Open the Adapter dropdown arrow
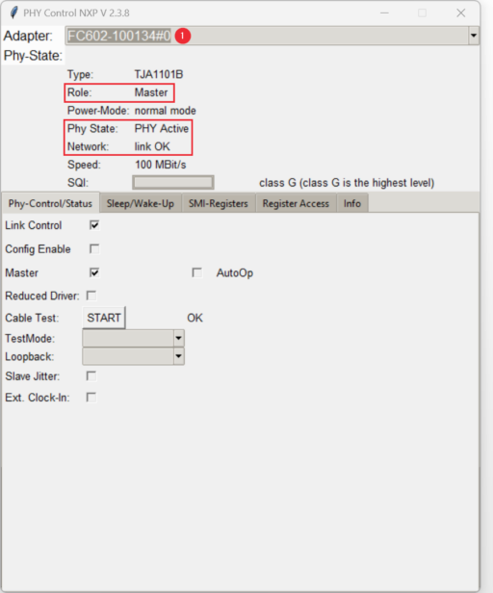 pos(474,36)
